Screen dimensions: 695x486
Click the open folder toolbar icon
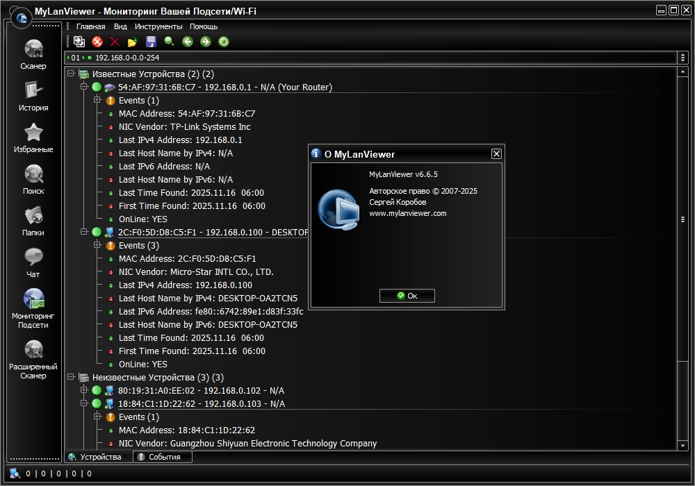132,42
